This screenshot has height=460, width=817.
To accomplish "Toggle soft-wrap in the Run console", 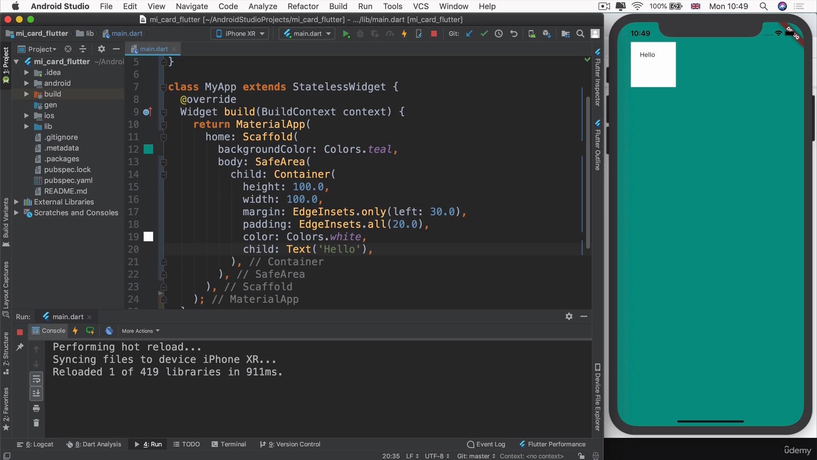I will pyautogui.click(x=36, y=379).
